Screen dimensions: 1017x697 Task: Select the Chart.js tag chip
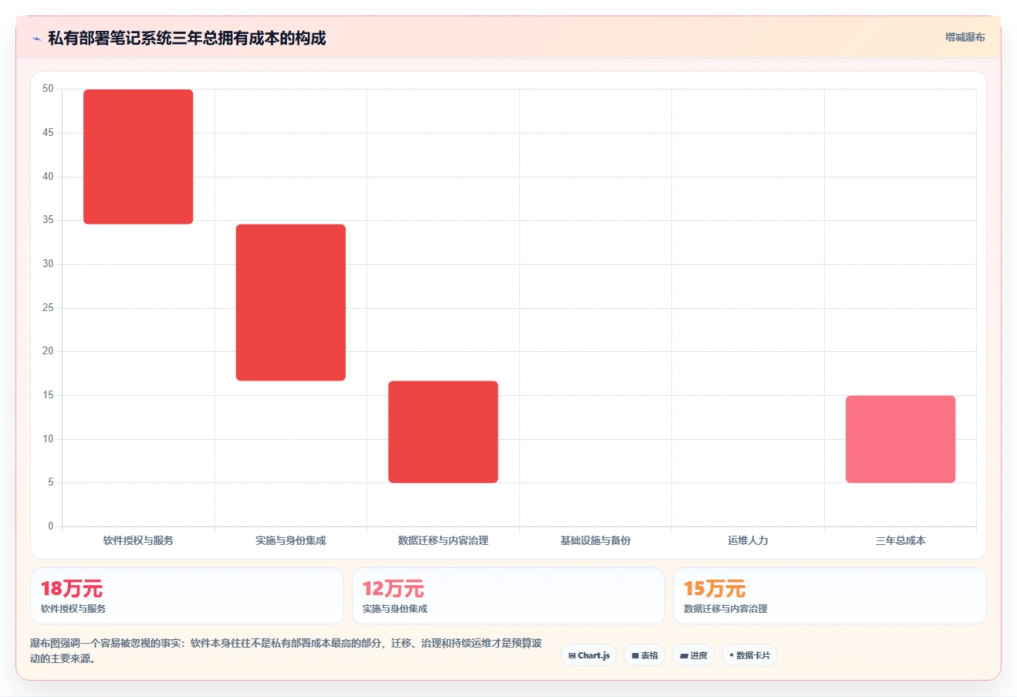[589, 655]
